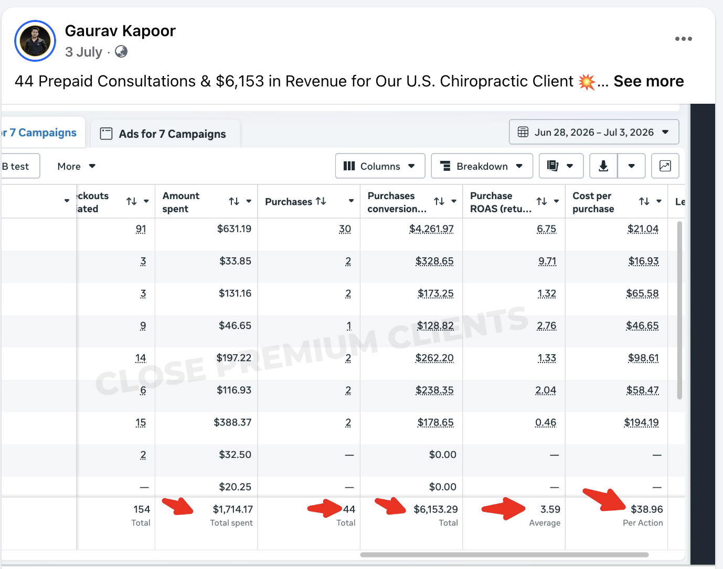Click the table's horizontal scrollbar
Image resolution: width=723 pixels, height=569 pixels.
click(x=504, y=554)
